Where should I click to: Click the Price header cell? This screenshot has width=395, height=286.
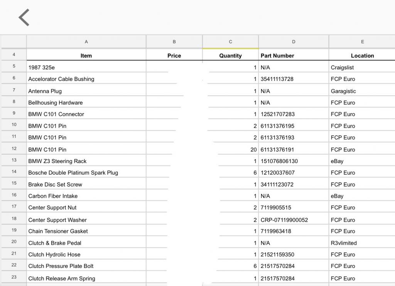pos(174,56)
